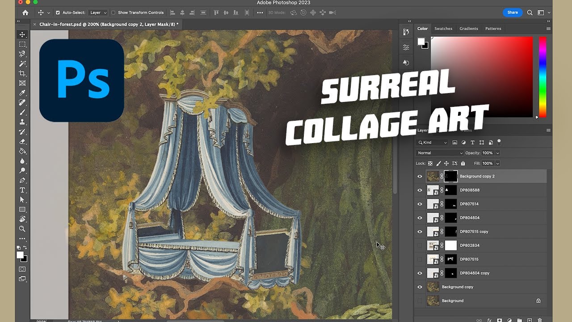Screen dimensions: 572x322
Task: Select the Lasso tool
Action: [22, 54]
